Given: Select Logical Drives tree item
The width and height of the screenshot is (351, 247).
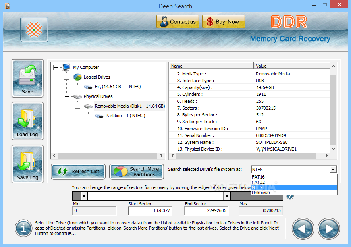Looking at the screenshot, I should tap(97, 77).
